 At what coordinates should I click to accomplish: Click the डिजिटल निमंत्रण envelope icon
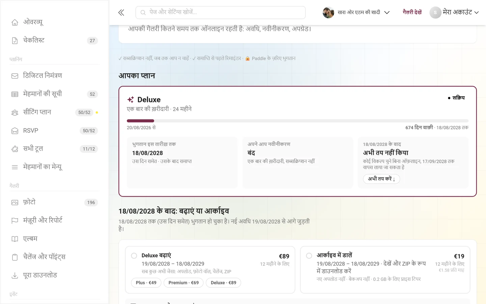pyautogui.click(x=15, y=76)
